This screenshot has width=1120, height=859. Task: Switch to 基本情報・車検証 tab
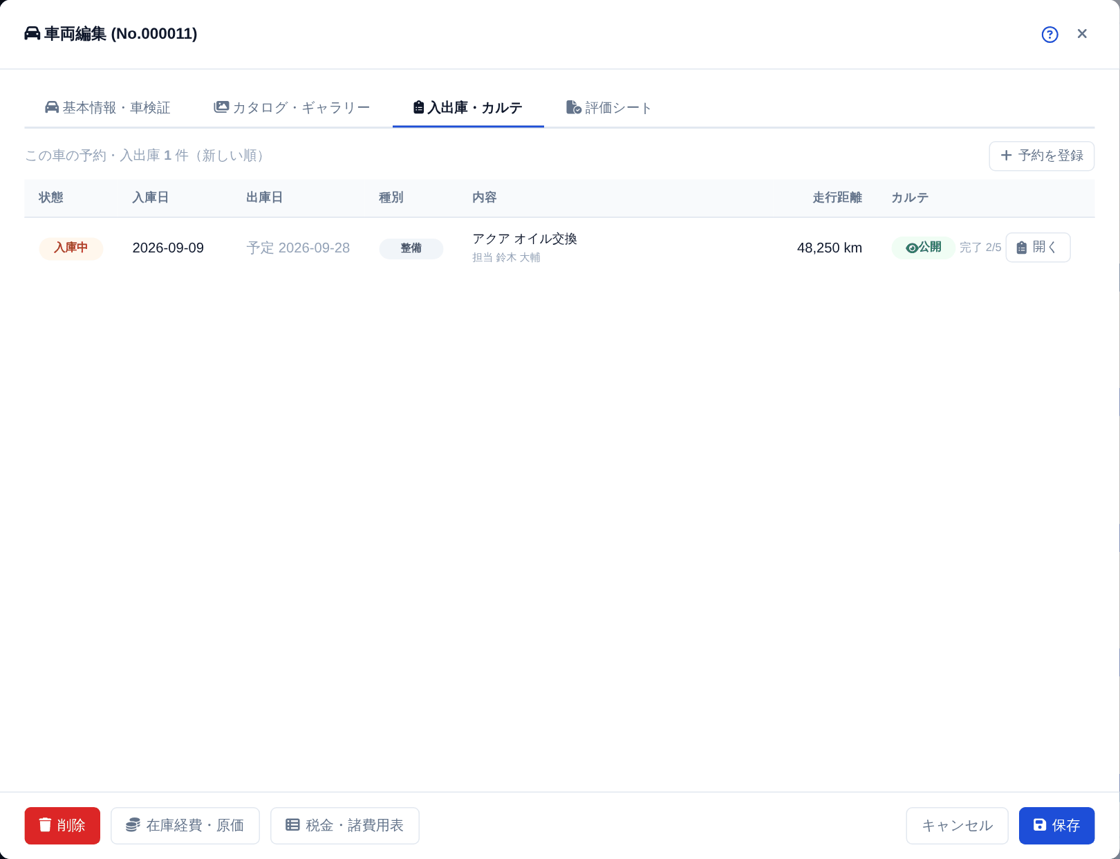108,108
